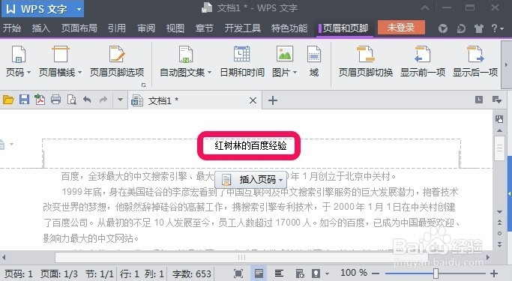Click vertical scrollbar up arrow

pos(499,130)
